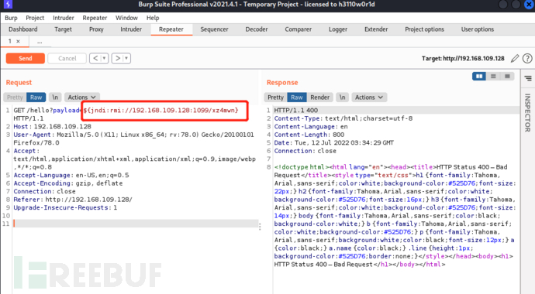
Task: Switch response view to Raw
Action: click(x=296, y=97)
